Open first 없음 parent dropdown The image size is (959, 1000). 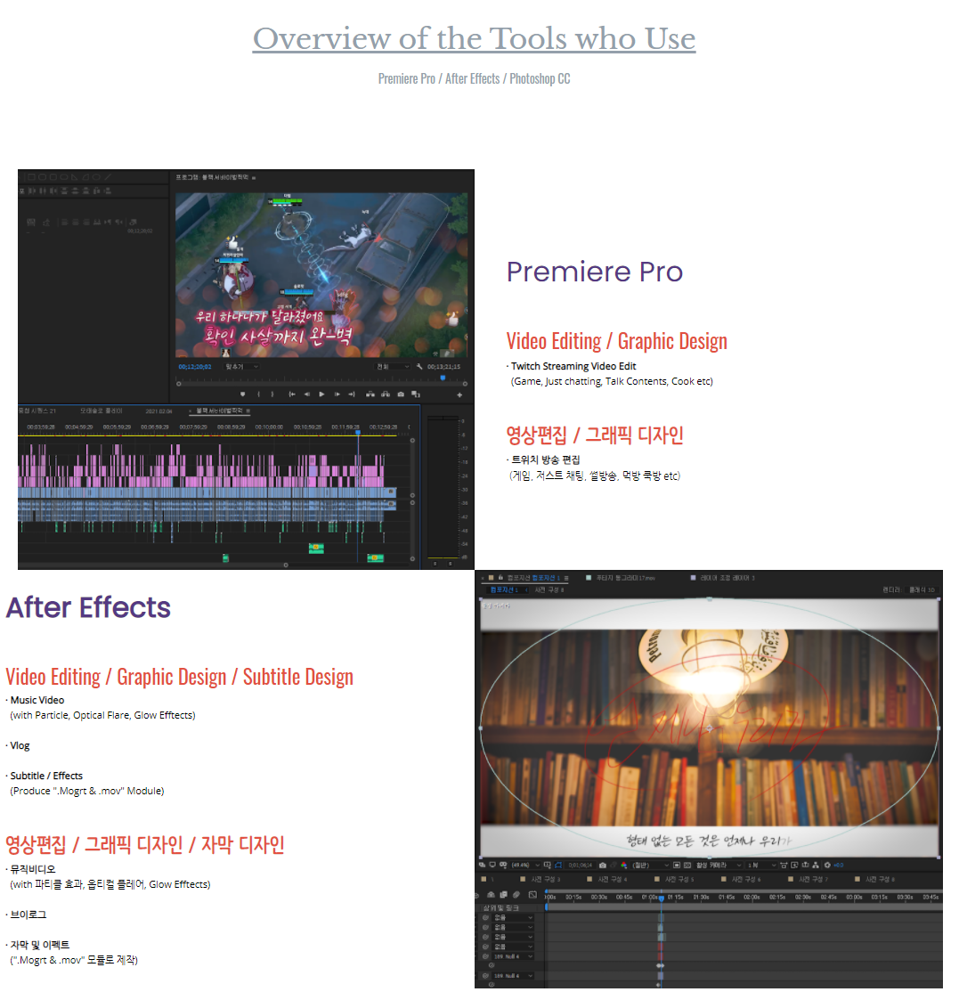click(513, 918)
